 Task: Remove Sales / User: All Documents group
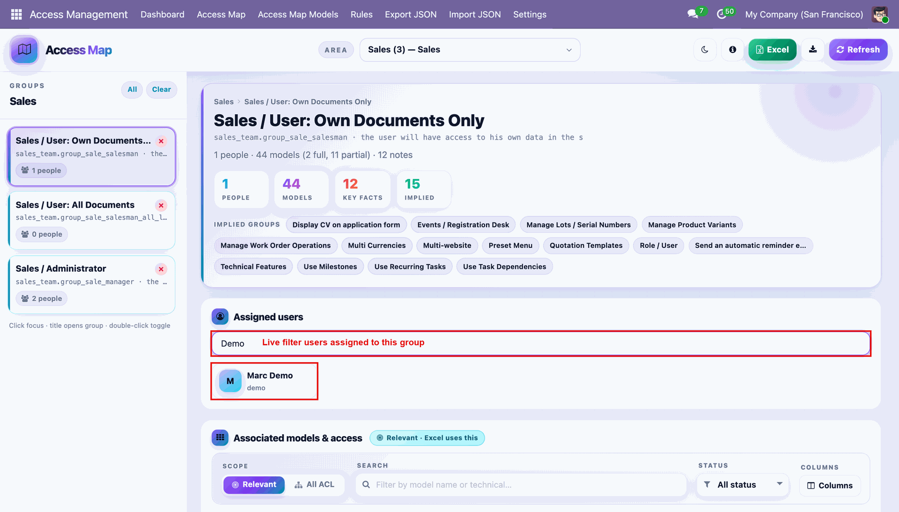pyautogui.click(x=161, y=205)
